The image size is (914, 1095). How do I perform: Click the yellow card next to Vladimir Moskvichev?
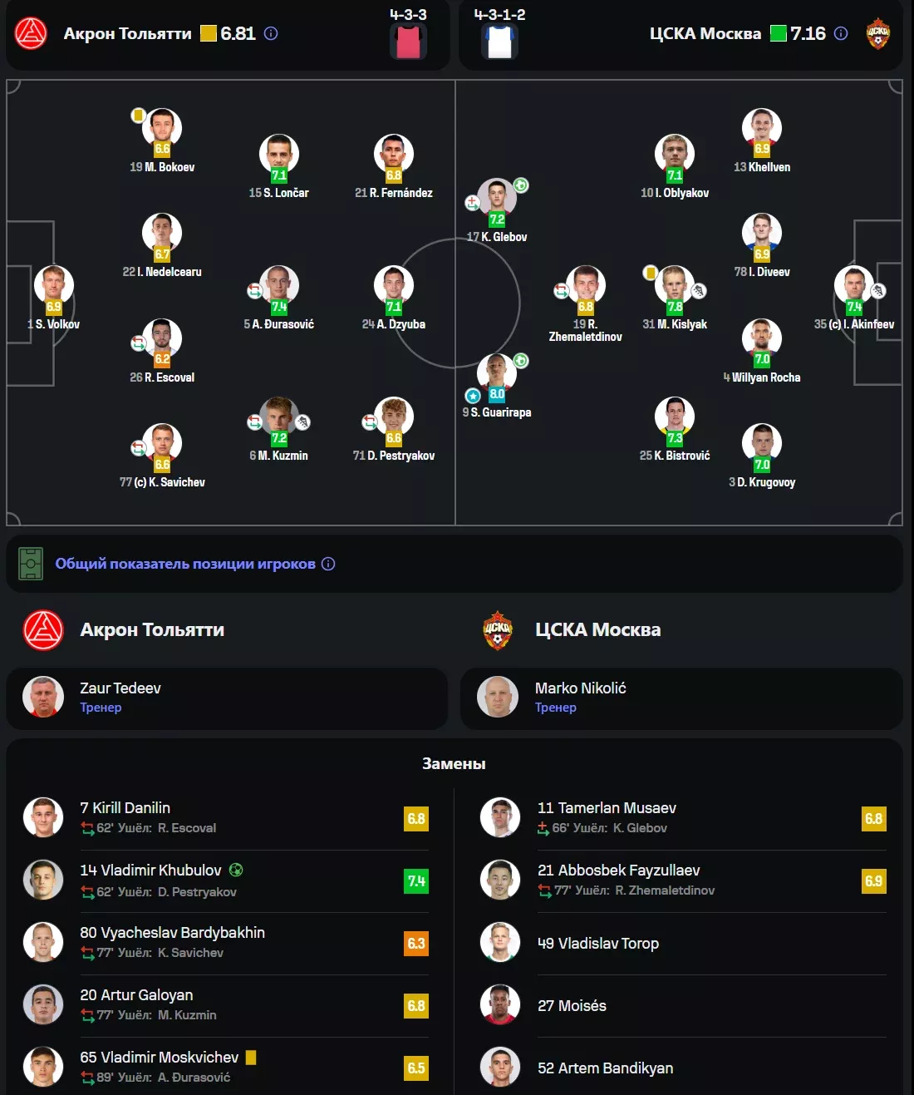pyautogui.click(x=251, y=1058)
